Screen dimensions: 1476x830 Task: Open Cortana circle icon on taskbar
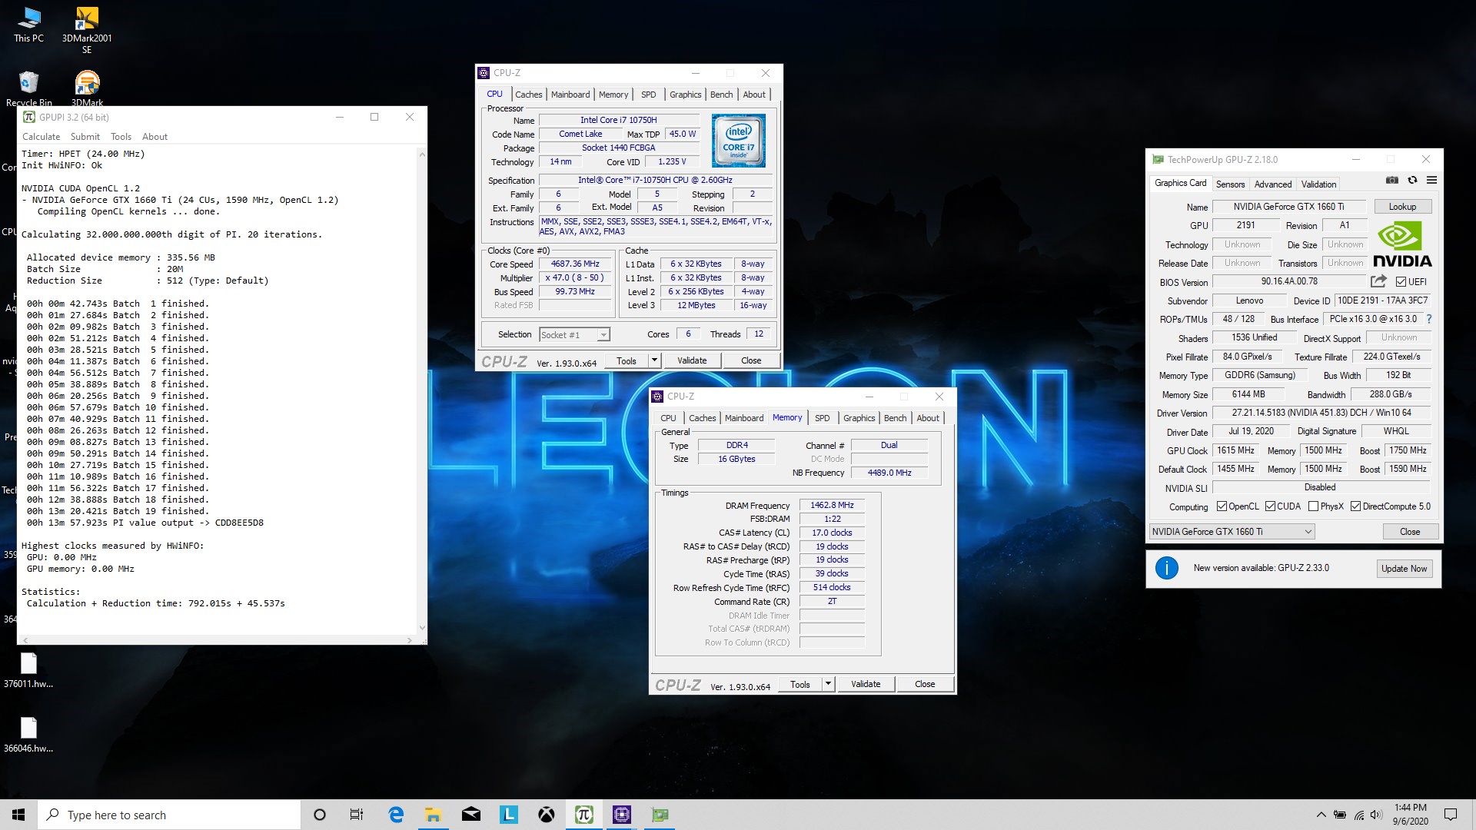click(x=320, y=815)
